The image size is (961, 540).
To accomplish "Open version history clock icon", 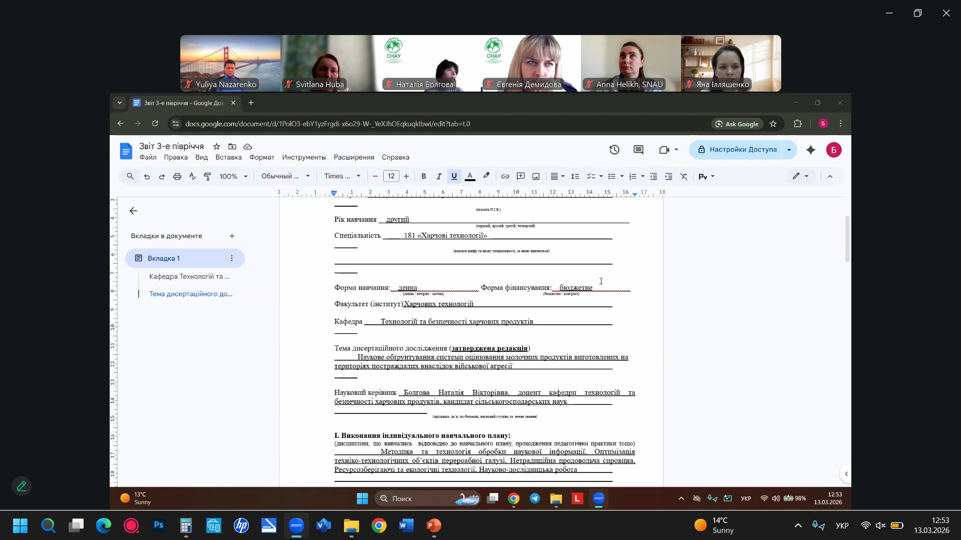I will 614,150.
